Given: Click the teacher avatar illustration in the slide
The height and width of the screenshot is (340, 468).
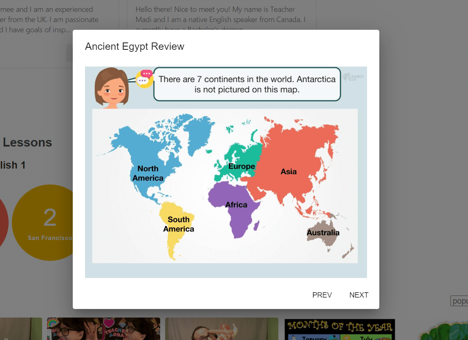Looking at the screenshot, I should (x=112, y=88).
